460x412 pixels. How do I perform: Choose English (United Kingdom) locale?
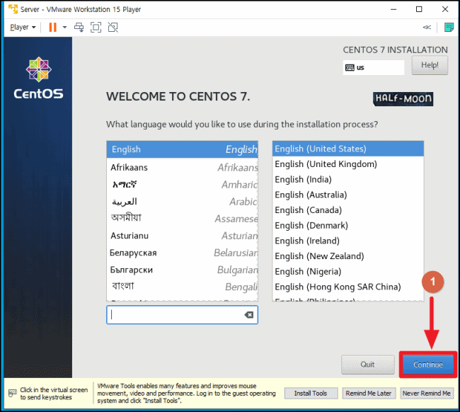pos(348,164)
